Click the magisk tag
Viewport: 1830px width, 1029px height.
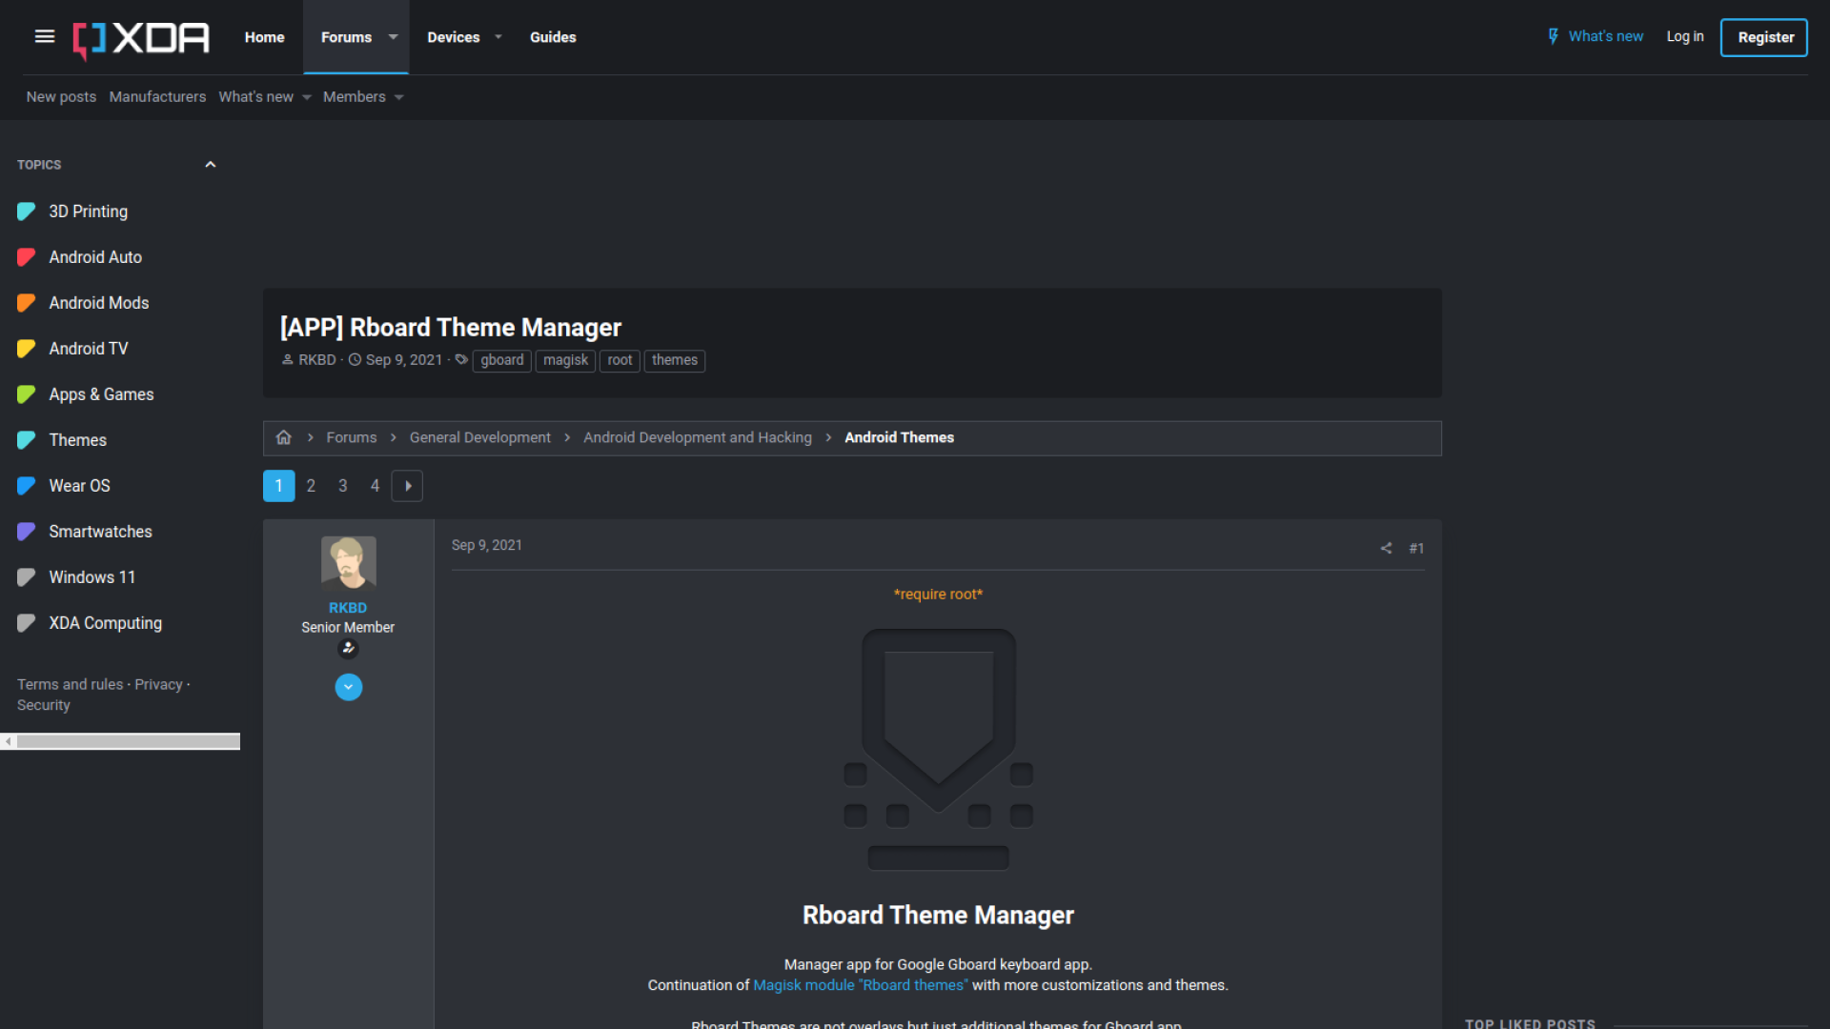[565, 360]
